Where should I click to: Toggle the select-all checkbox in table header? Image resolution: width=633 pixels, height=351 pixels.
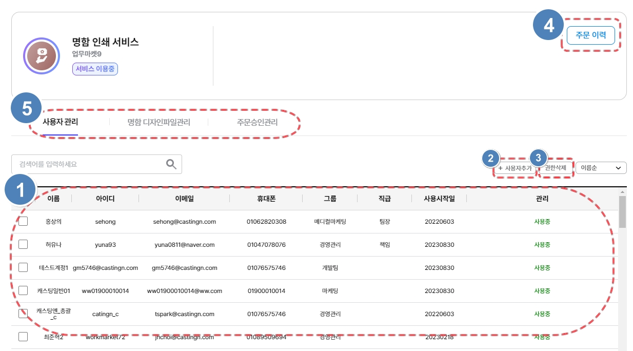tap(23, 199)
